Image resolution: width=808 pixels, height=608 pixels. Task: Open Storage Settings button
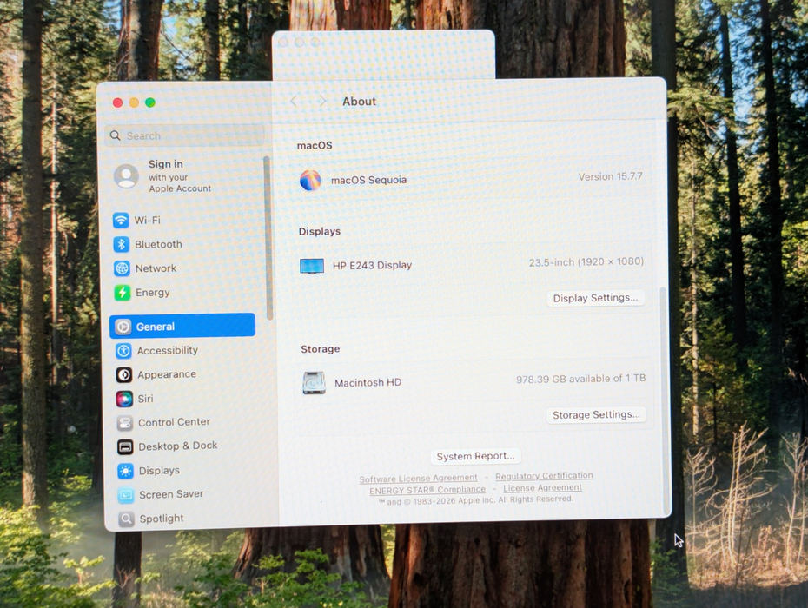click(596, 415)
